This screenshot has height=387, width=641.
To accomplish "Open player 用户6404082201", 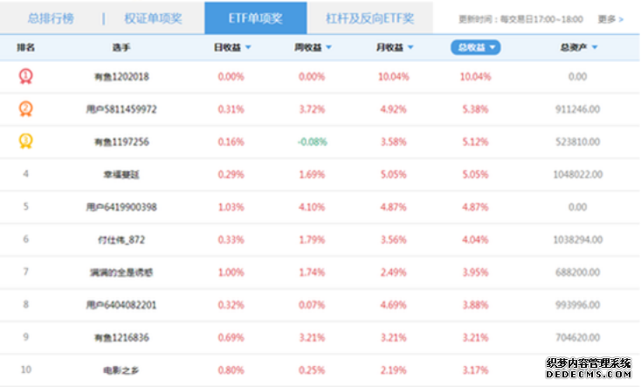I will click(121, 305).
